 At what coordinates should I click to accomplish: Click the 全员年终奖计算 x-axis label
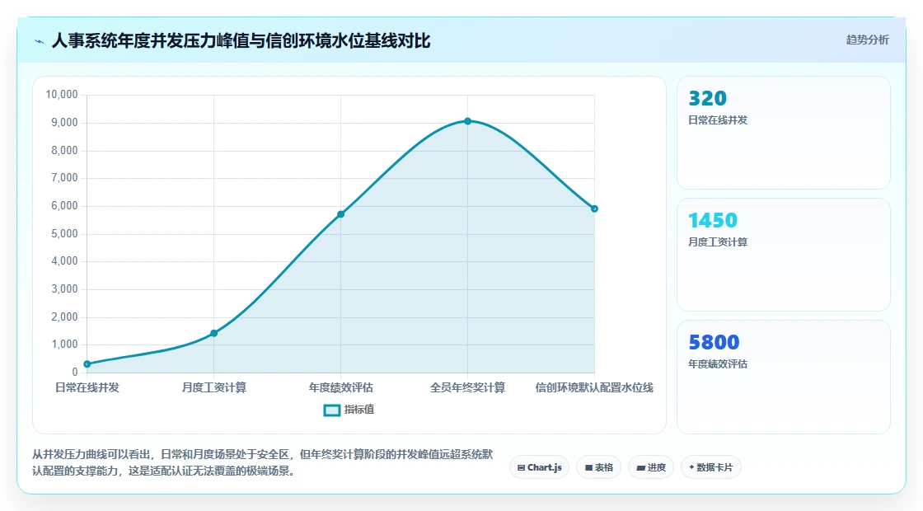467,387
